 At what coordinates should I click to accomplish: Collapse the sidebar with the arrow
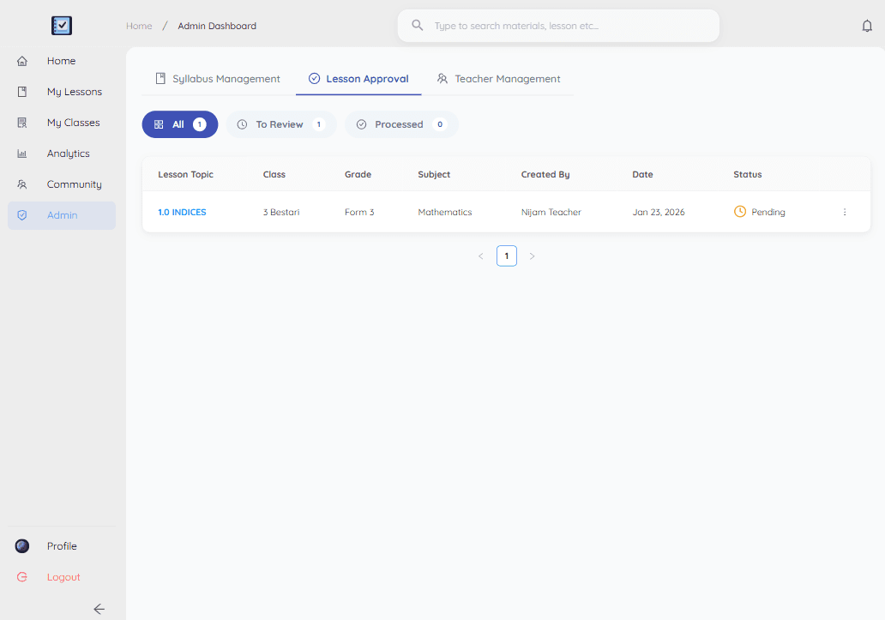[99, 609]
